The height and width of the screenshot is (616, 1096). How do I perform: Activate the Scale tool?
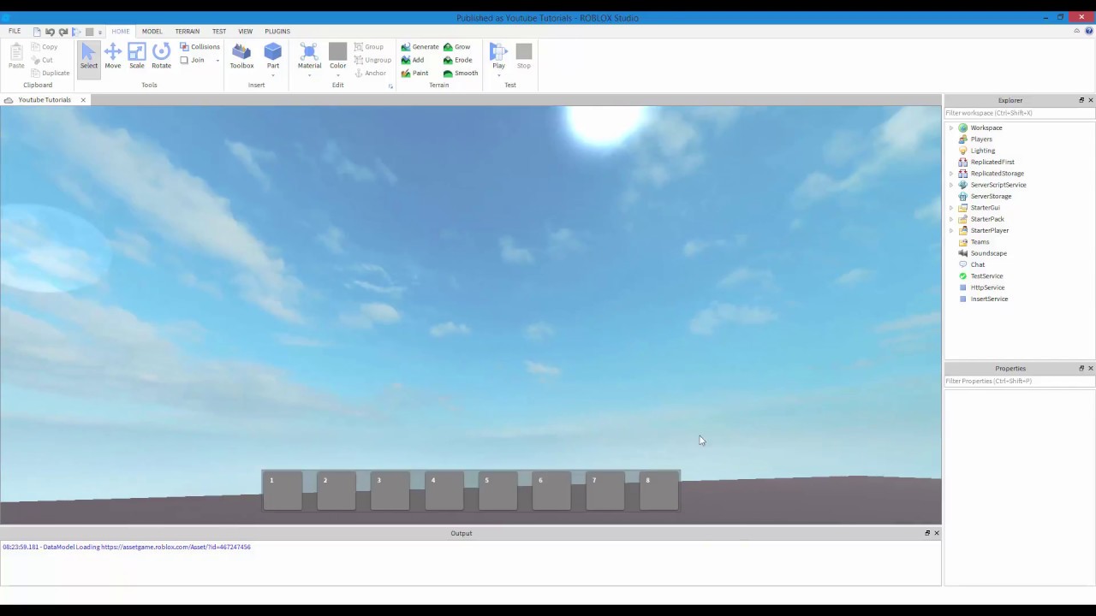pyautogui.click(x=137, y=56)
